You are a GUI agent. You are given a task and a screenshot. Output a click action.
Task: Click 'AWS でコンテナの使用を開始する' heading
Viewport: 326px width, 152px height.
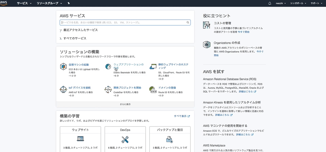(225, 126)
